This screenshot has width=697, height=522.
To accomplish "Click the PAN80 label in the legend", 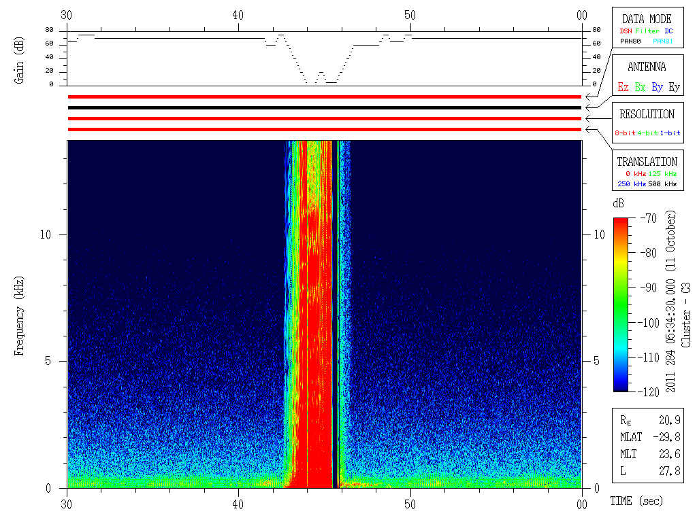I will [630, 41].
